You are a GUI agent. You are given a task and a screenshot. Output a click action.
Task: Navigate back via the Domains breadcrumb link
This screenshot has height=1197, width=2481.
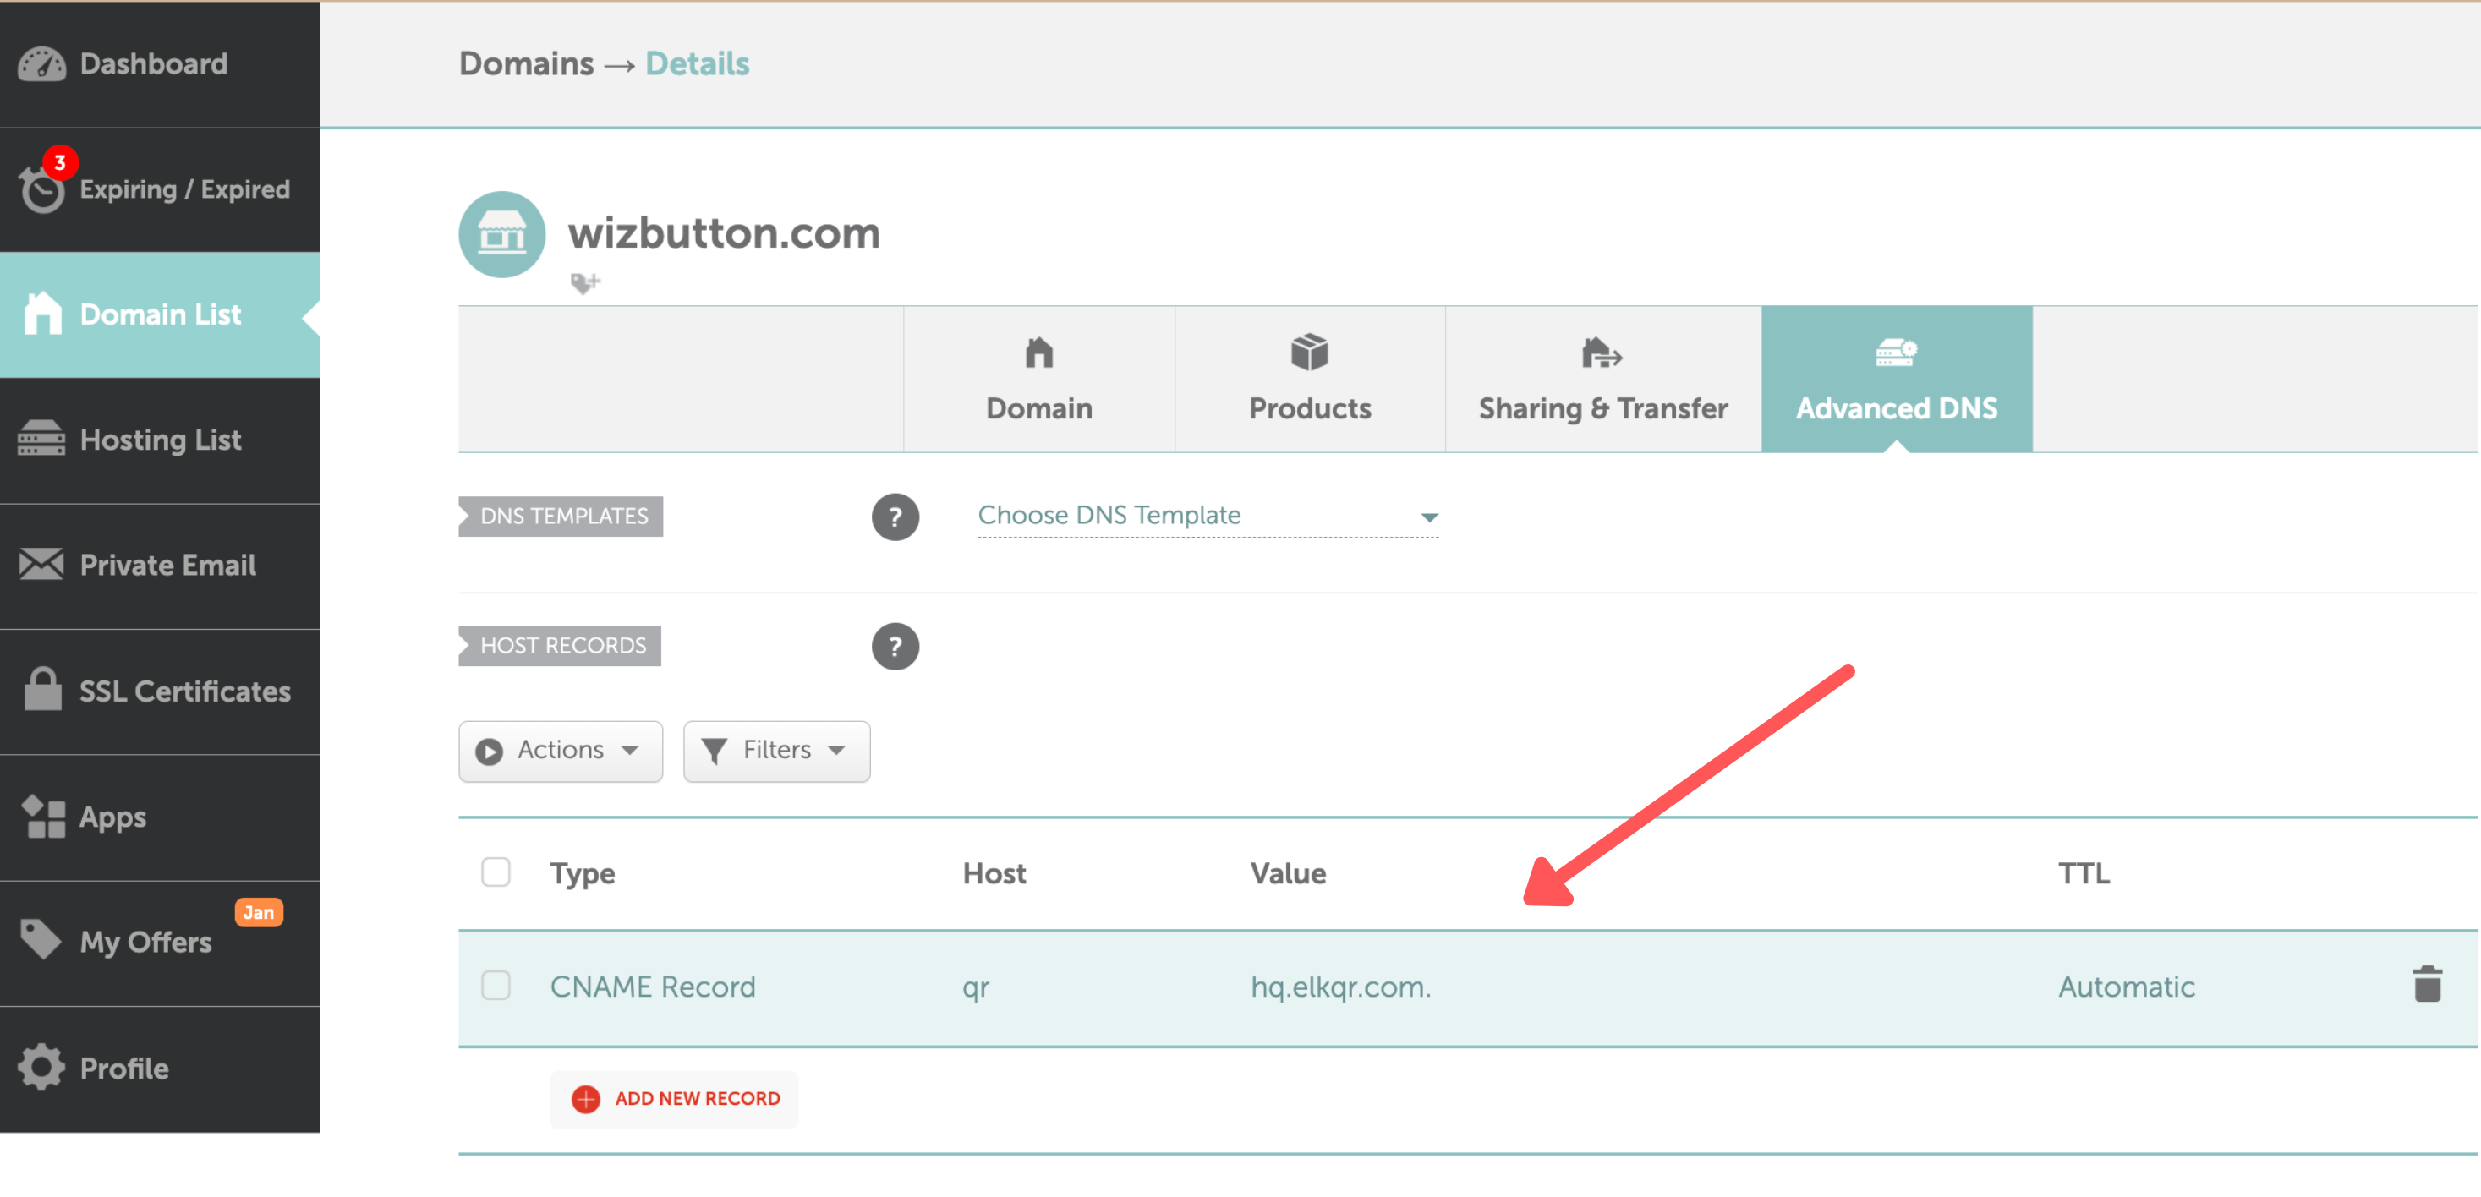click(x=526, y=63)
